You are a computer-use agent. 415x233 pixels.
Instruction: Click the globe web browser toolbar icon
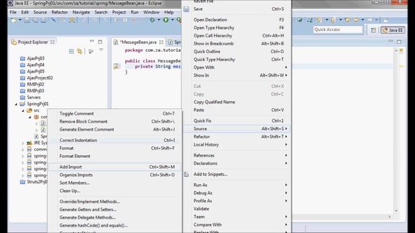point(300,20)
